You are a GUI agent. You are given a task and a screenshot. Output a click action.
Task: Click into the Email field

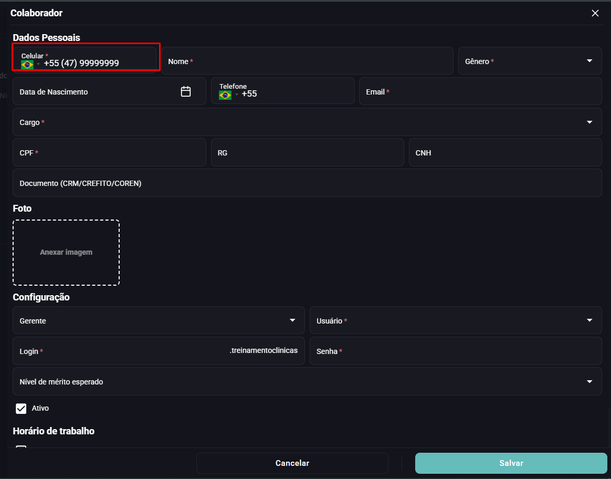pos(480,91)
